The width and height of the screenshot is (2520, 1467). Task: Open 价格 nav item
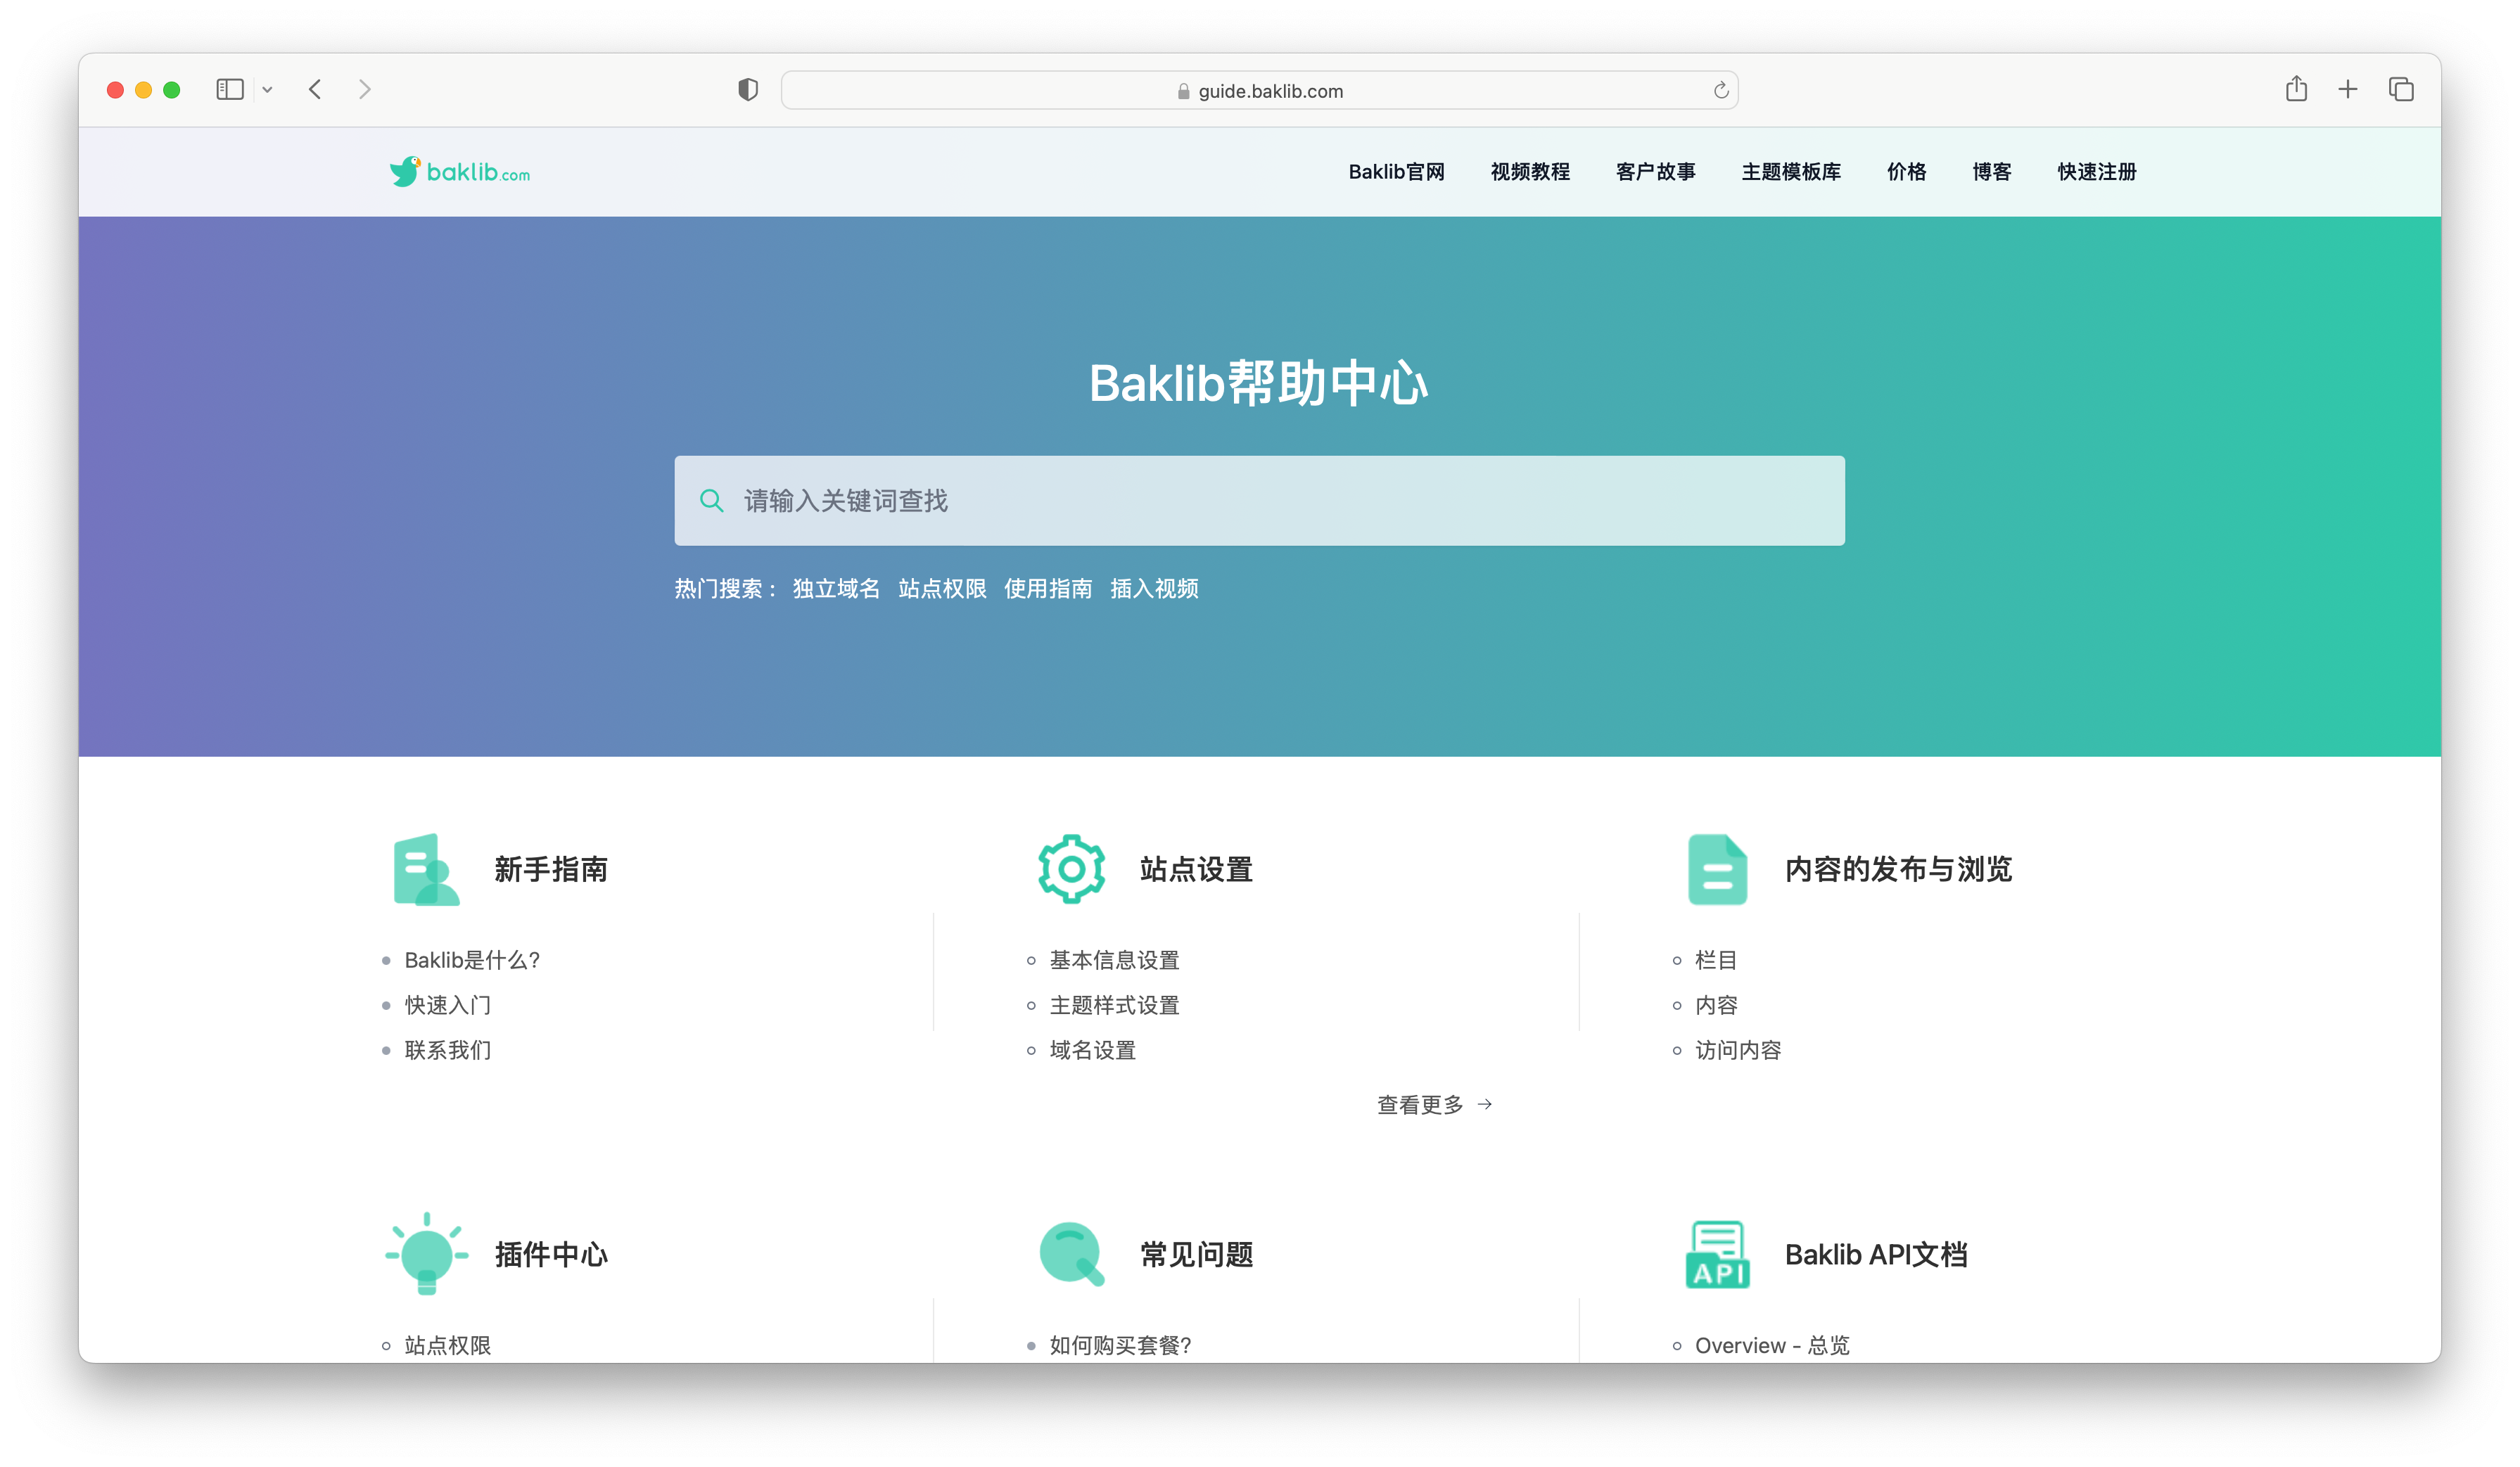1906,172
